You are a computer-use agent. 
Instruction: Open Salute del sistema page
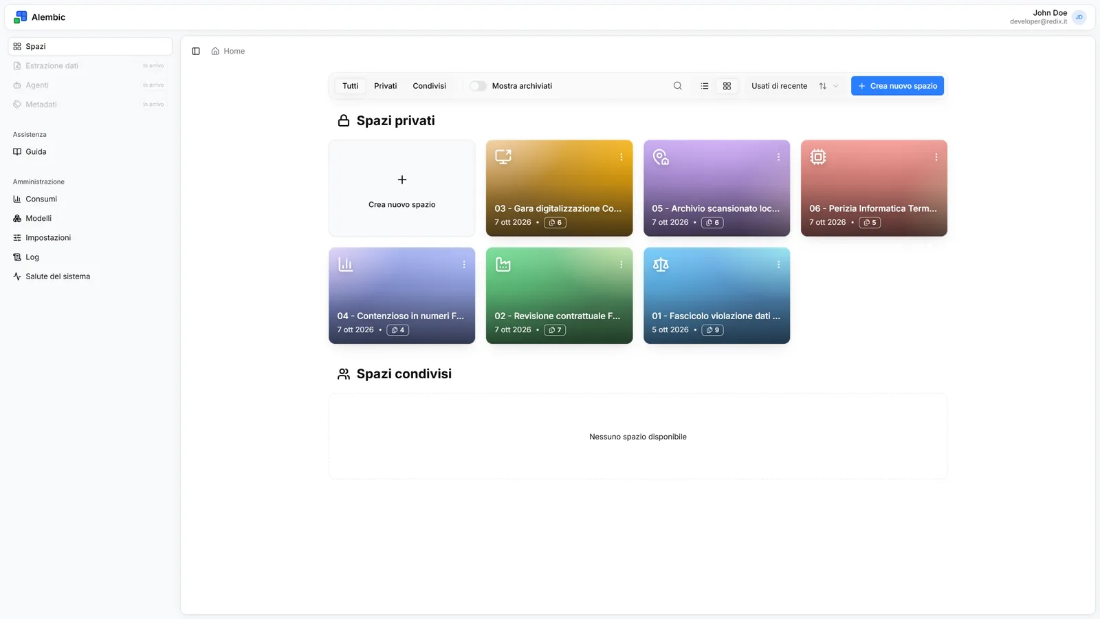90,276
